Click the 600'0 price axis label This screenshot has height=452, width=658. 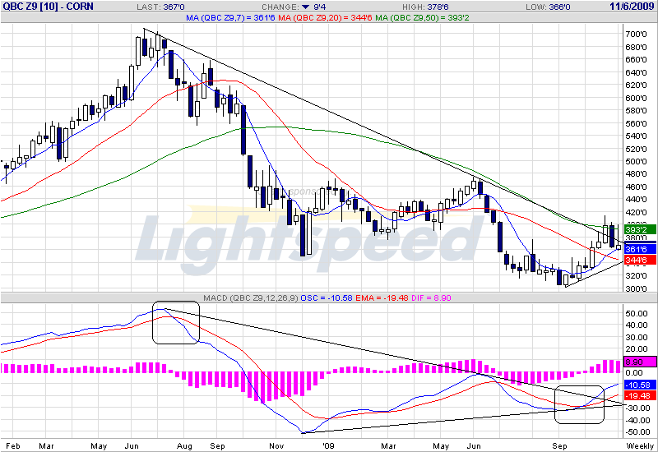coord(636,98)
